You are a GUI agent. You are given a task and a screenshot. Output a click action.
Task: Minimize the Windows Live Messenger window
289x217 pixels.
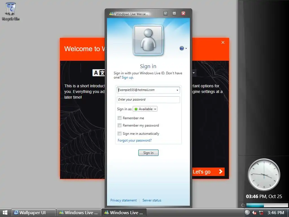point(165,13)
